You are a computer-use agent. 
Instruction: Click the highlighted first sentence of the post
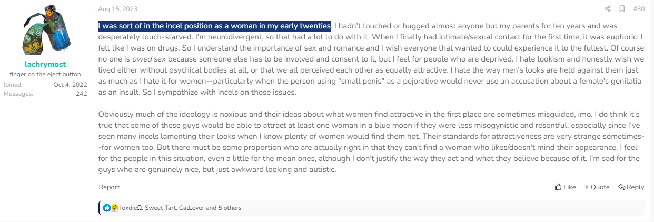click(x=215, y=26)
